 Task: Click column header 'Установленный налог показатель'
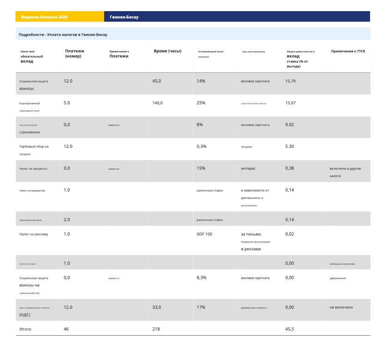click(211, 54)
